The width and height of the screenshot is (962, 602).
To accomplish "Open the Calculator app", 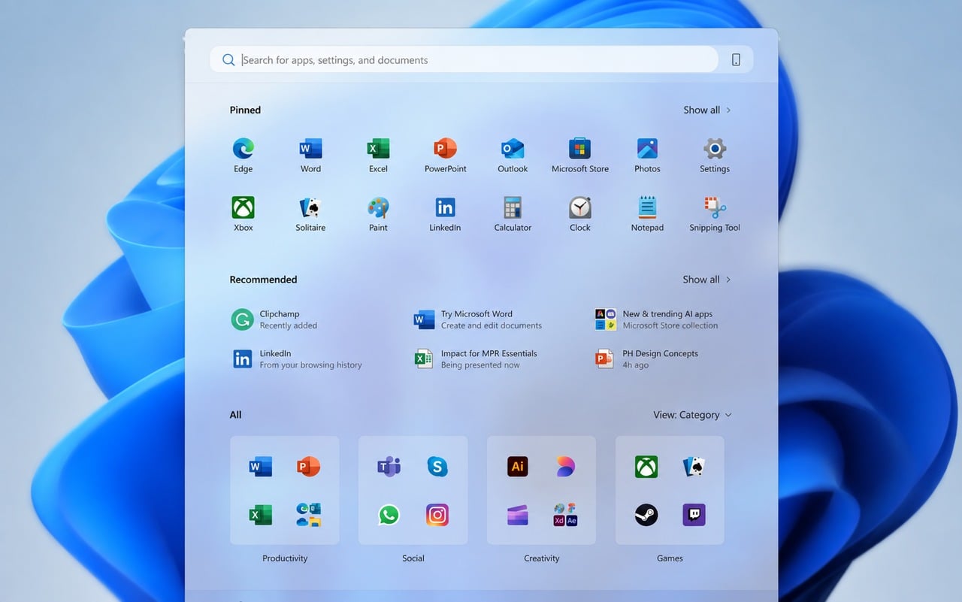I will coord(513,213).
